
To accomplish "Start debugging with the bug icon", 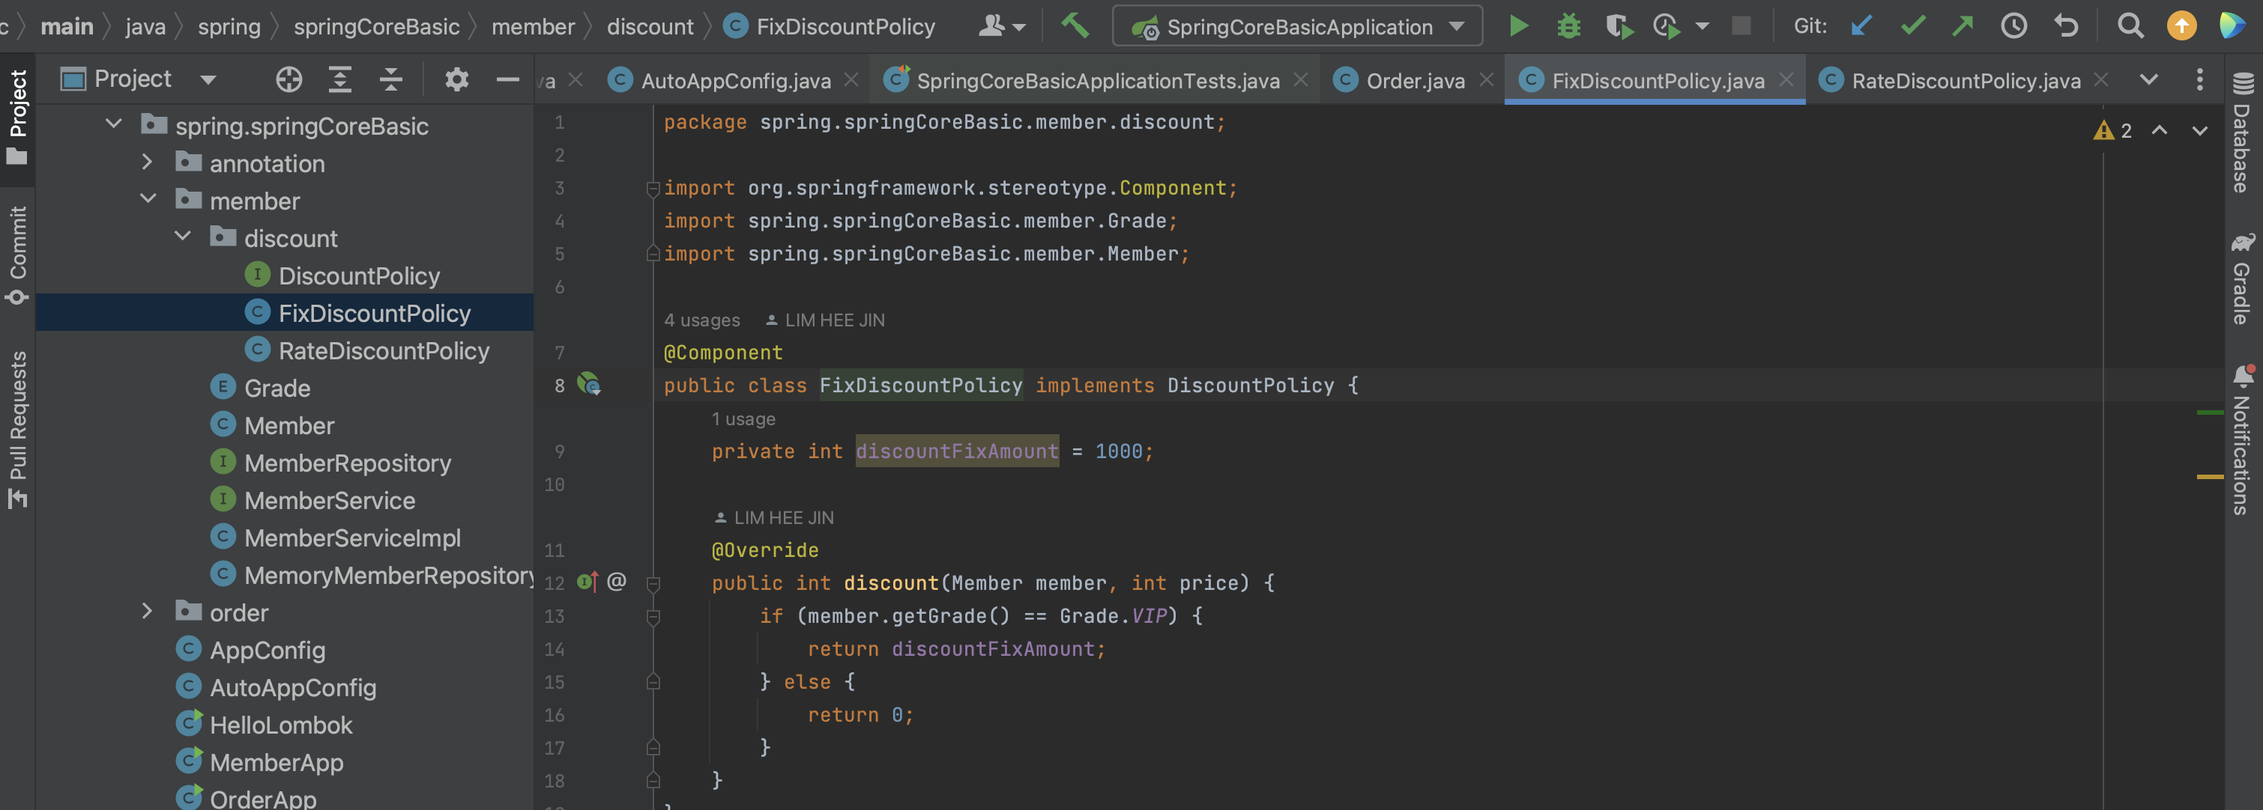I will point(1568,26).
